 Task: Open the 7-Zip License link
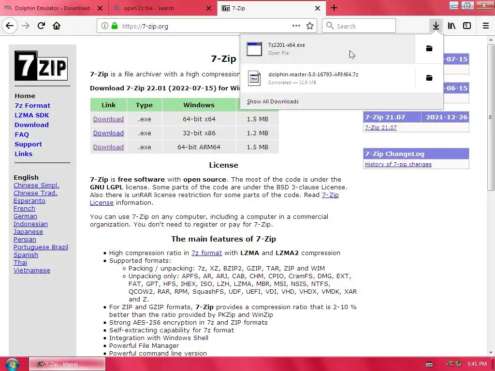tap(330, 195)
